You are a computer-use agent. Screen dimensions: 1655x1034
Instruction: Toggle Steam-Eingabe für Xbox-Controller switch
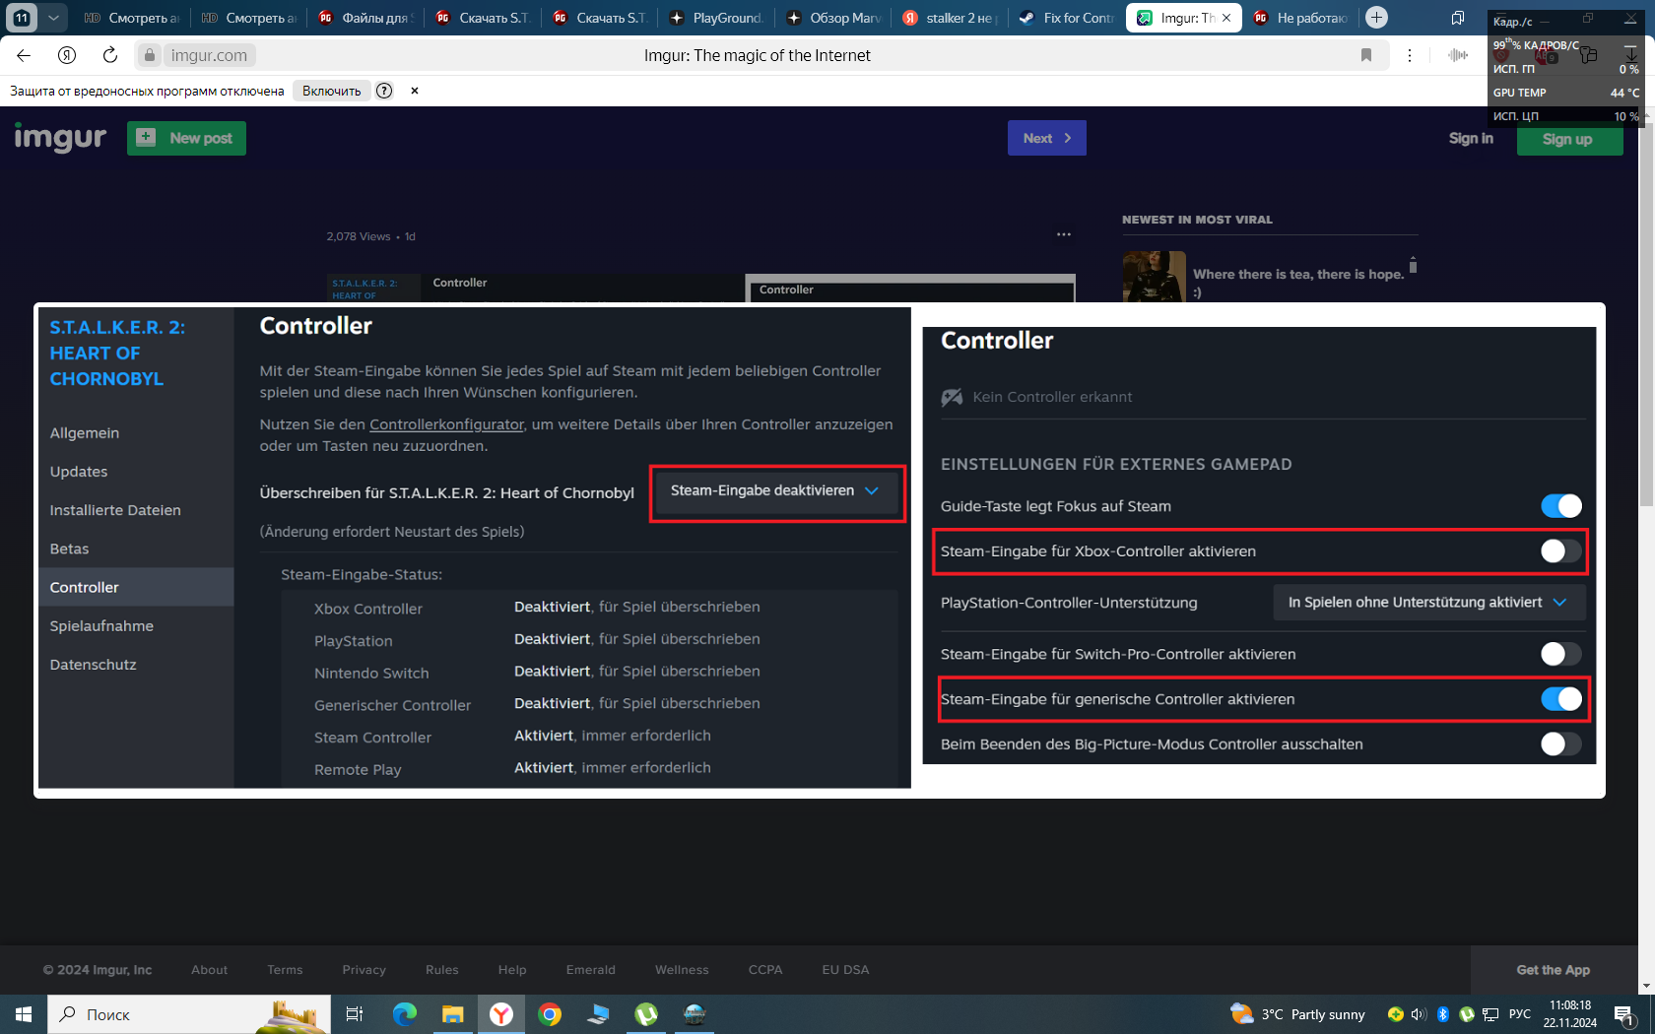[x=1561, y=551]
